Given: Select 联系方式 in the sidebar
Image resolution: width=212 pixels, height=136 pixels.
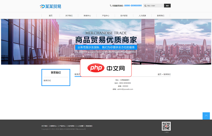Looking at the screenshot, I should click(x=47, y=81).
